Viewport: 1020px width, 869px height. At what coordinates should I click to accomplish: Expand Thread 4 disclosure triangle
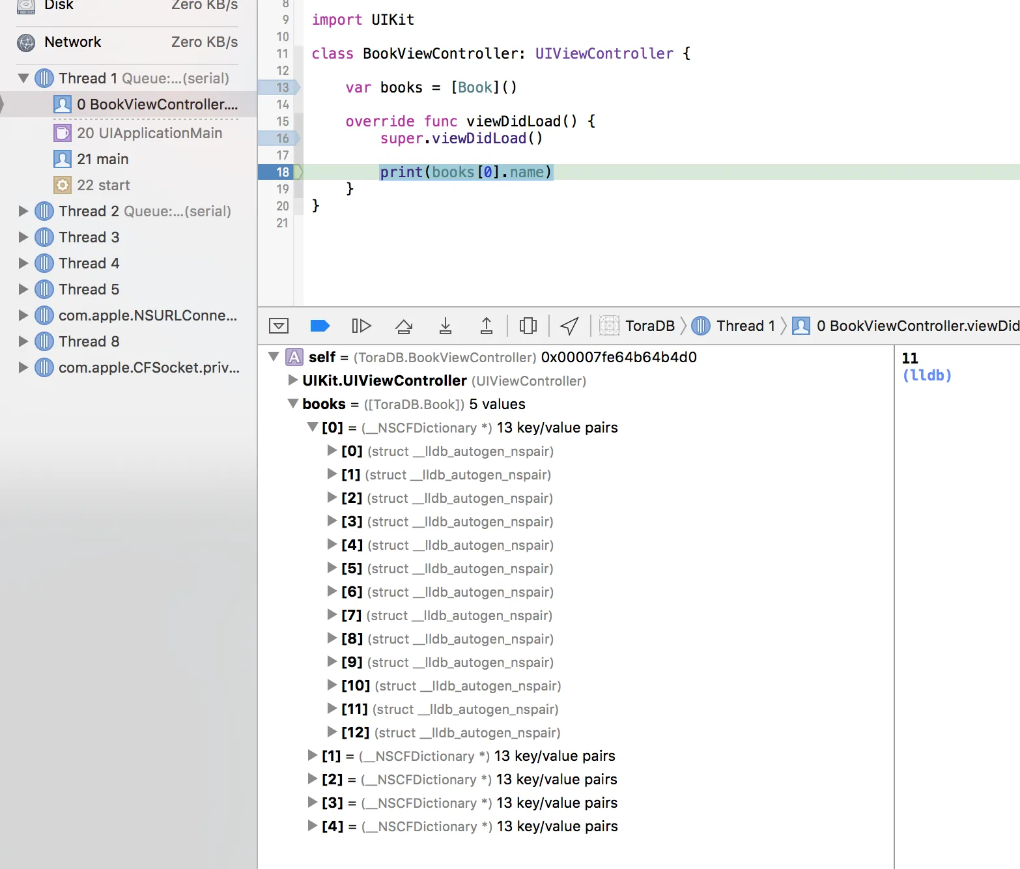23,263
